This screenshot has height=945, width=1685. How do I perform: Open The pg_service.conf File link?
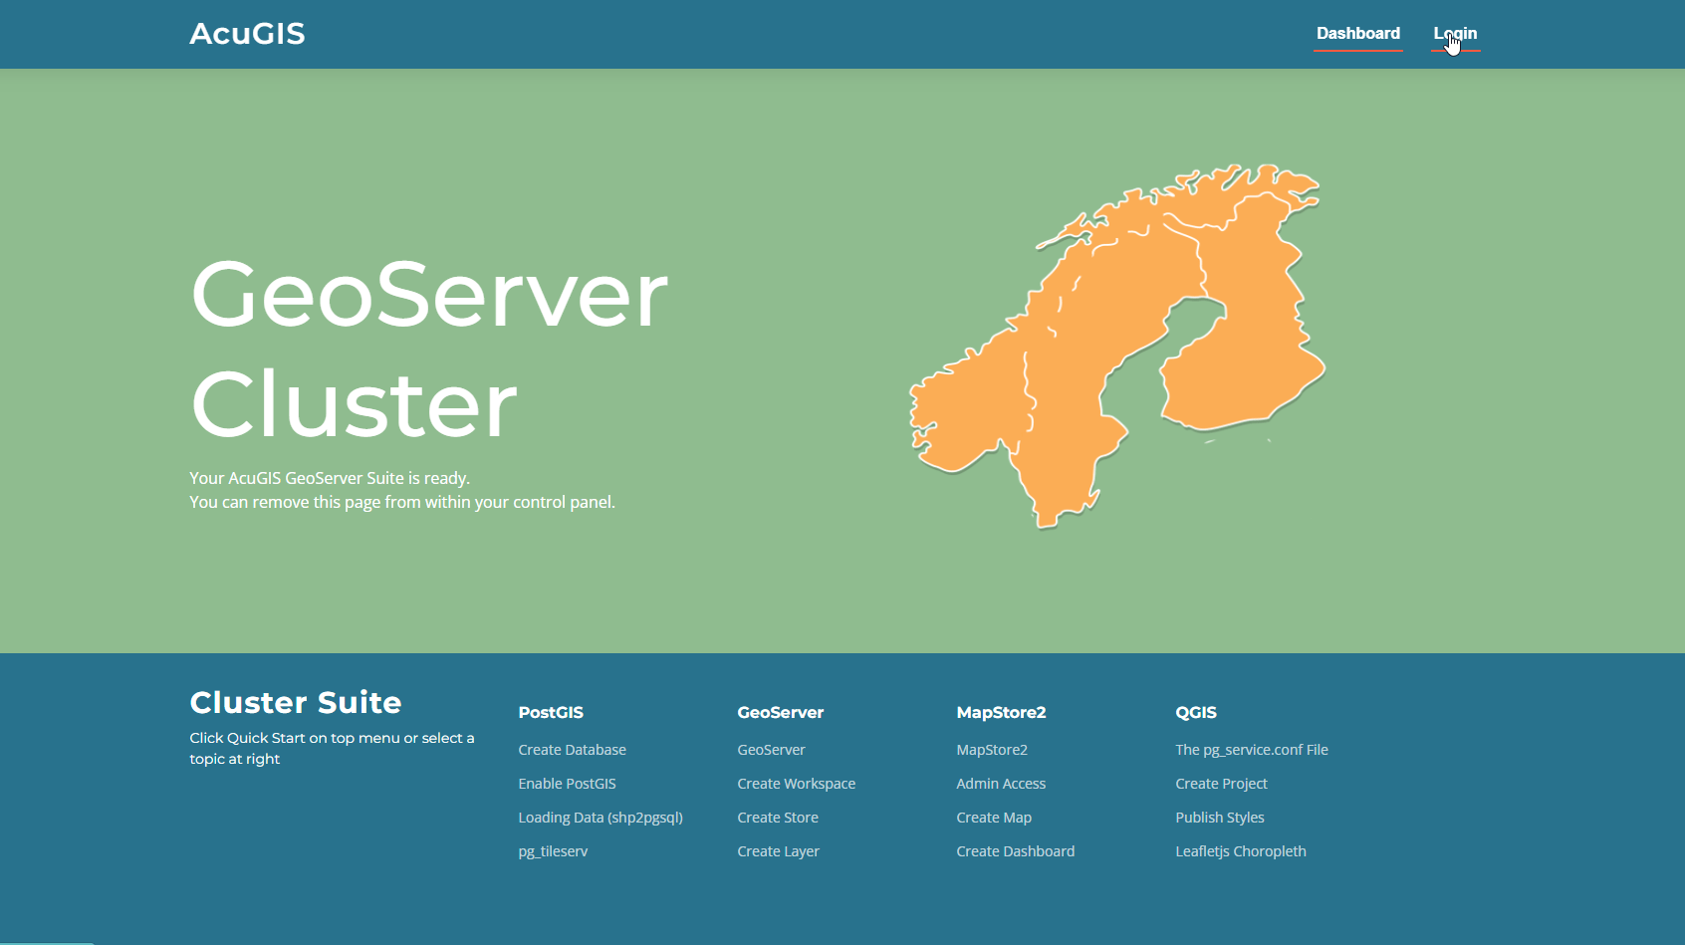click(1251, 750)
